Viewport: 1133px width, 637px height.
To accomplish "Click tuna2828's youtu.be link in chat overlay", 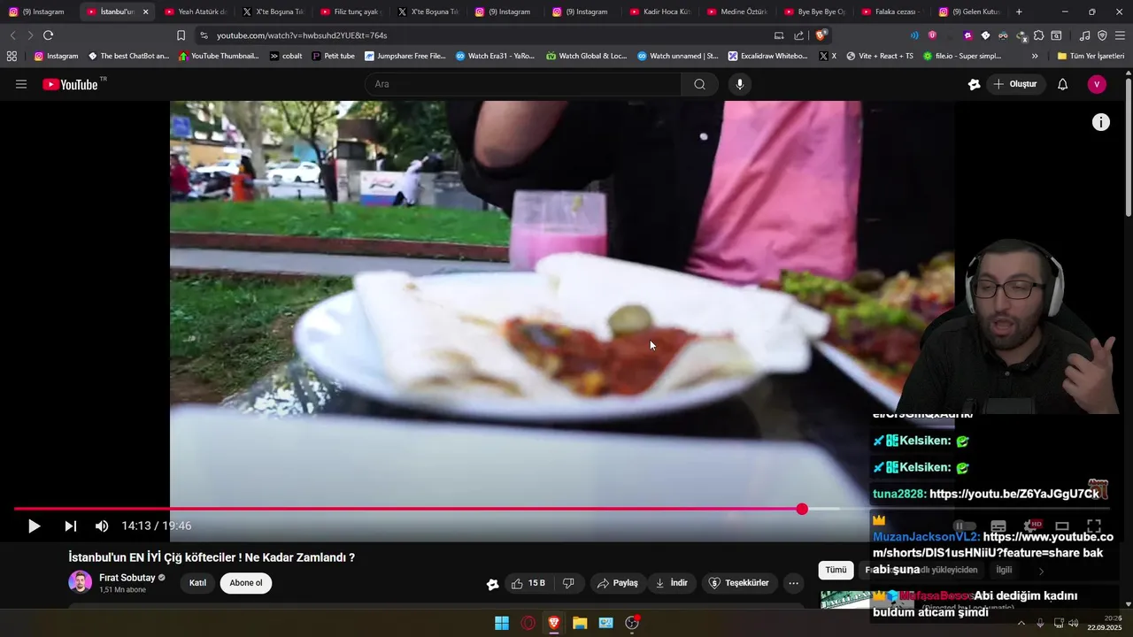I will point(1014,494).
